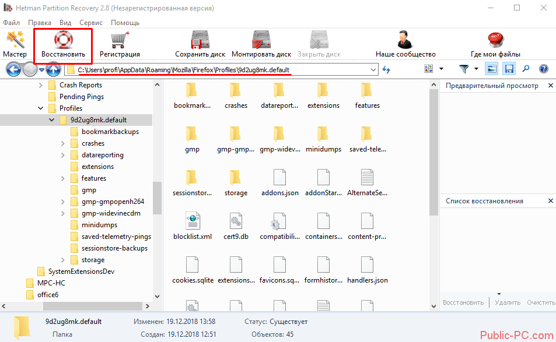Click Сохранить диск toolbar icon
Image resolution: width=556 pixels, height=342 pixels.
click(x=200, y=44)
